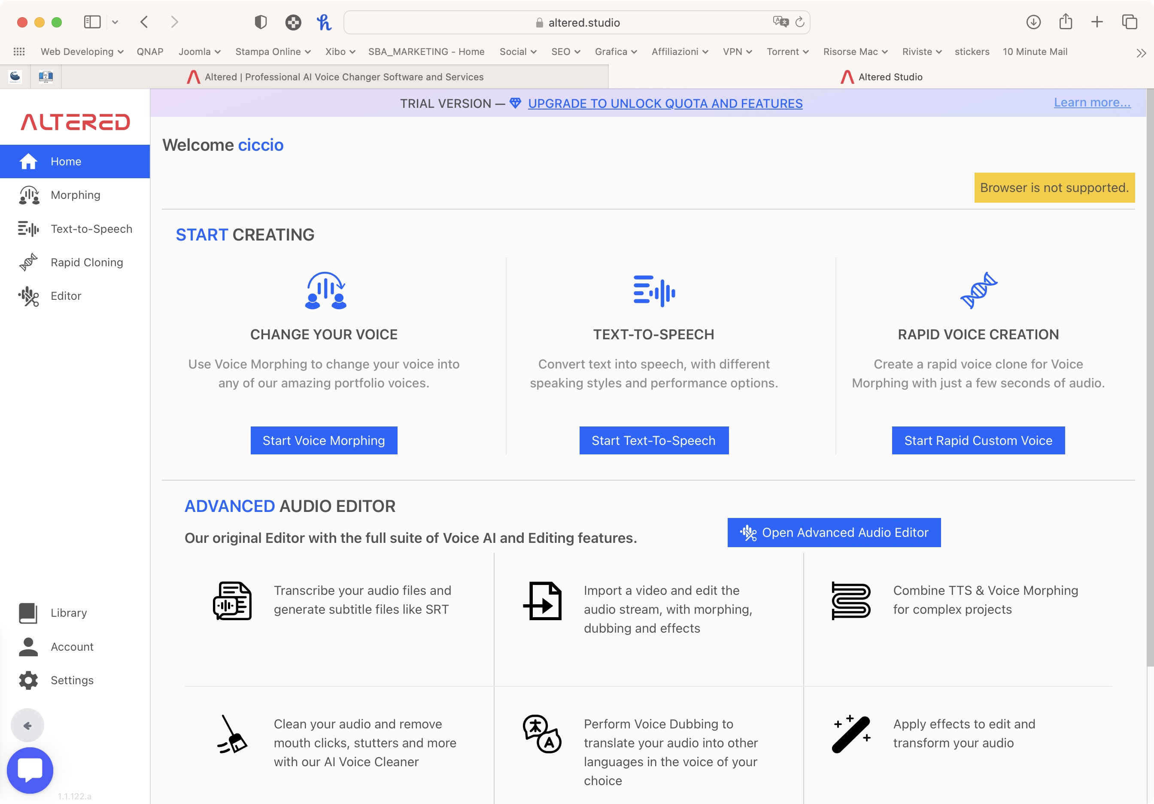
Task: Show more bookmarks overflow chevron
Action: coord(1141,53)
